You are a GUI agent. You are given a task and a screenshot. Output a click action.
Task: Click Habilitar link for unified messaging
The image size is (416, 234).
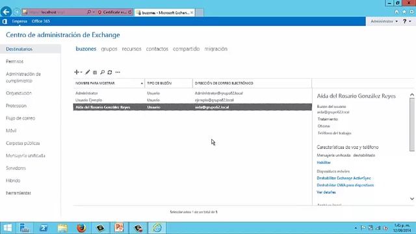click(324, 162)
